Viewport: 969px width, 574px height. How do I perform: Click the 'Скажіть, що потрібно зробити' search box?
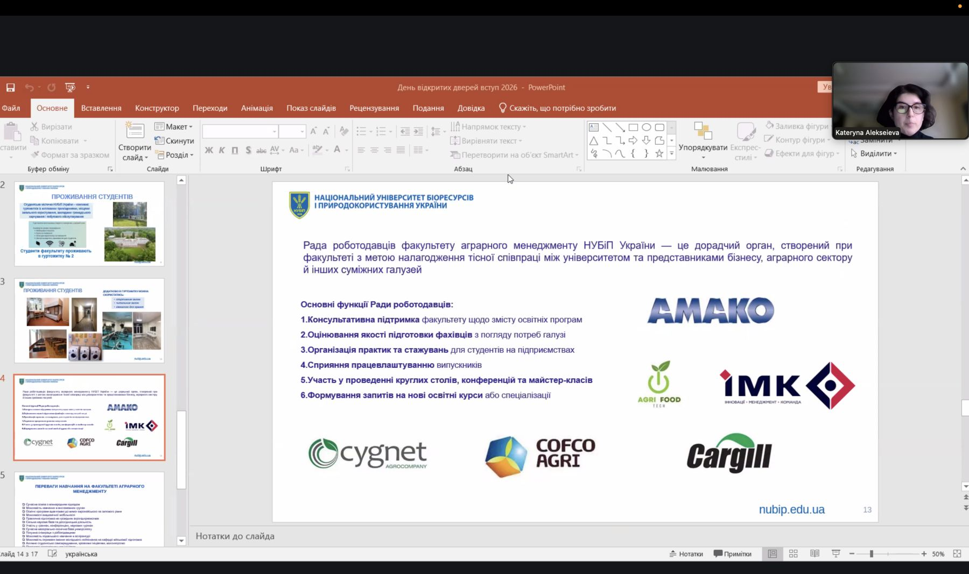(x=557, y=108)
